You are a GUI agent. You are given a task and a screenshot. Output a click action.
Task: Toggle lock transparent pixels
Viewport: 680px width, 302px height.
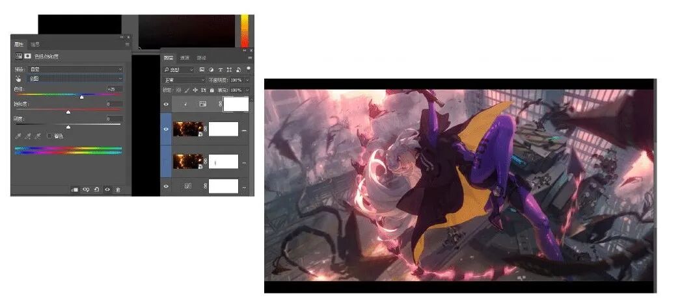click(x=179, y=90)
